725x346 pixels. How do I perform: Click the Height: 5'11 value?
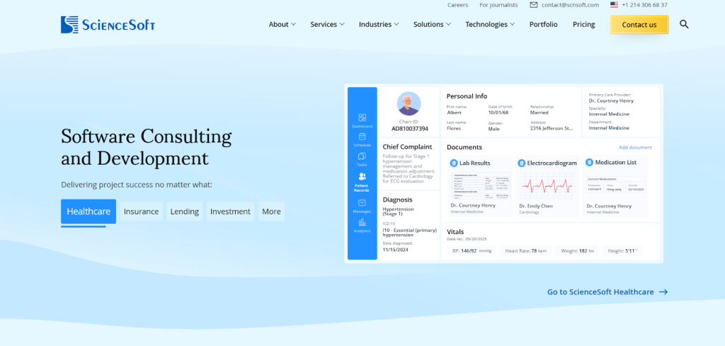tap(622, 251)
